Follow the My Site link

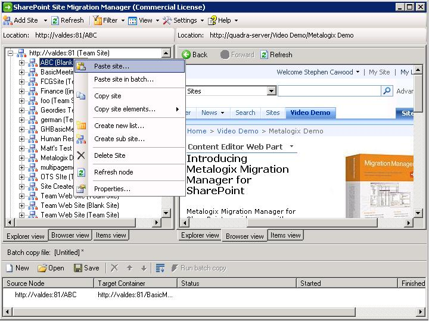379,72
